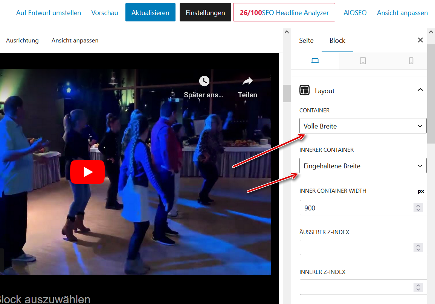Click the Teilen share arrow icon
435x304 pixels.
(x=247, y=81)
